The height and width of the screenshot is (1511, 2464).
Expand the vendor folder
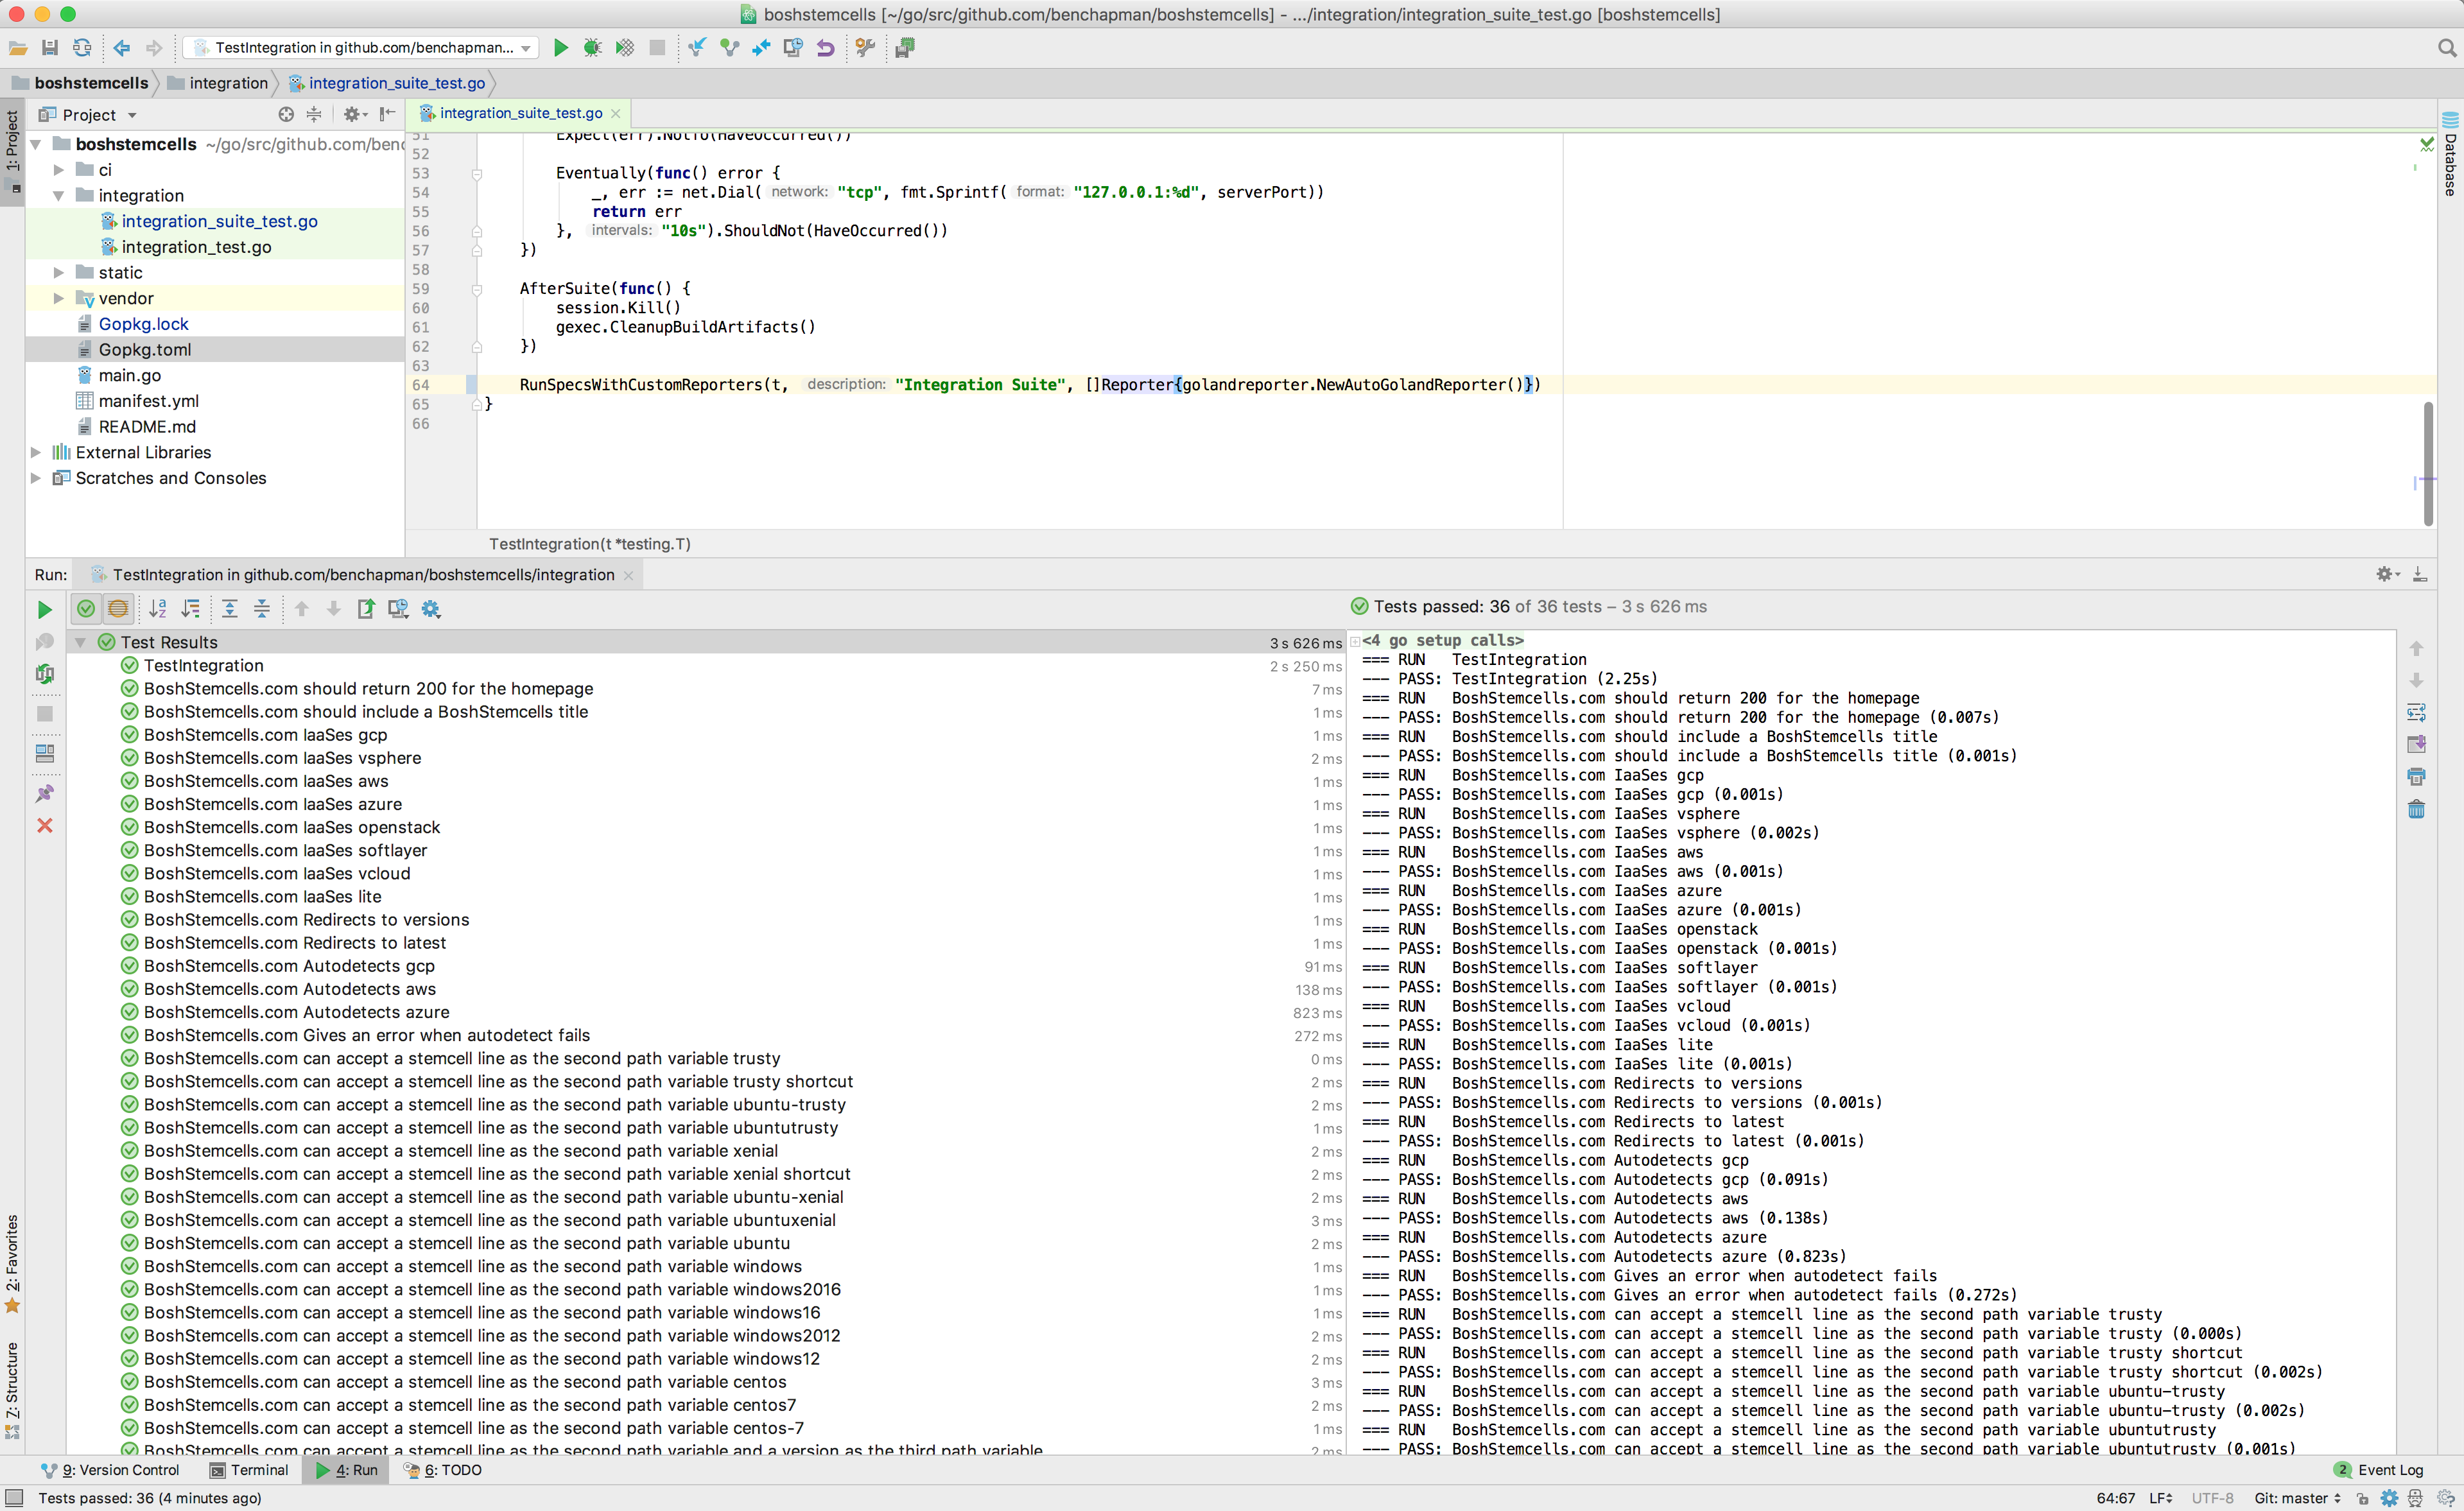59,298
